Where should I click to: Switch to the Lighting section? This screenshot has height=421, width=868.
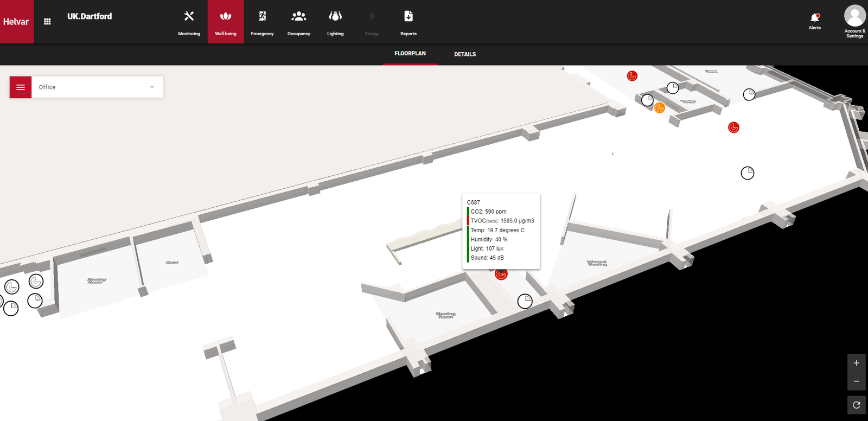335,22
